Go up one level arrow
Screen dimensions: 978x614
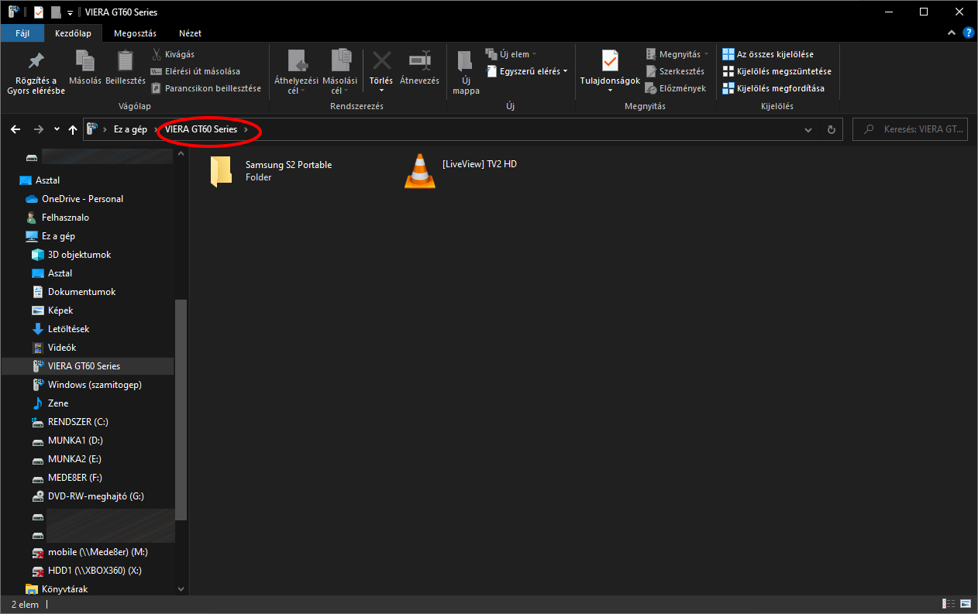73,129
